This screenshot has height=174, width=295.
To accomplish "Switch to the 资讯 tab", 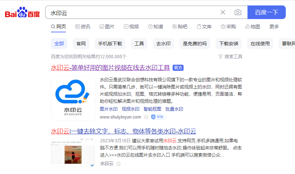I will pyautogui.click(x=83, y=27).
